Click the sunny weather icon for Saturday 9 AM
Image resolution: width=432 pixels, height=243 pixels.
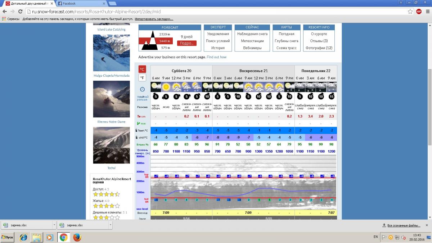point(166,87)
